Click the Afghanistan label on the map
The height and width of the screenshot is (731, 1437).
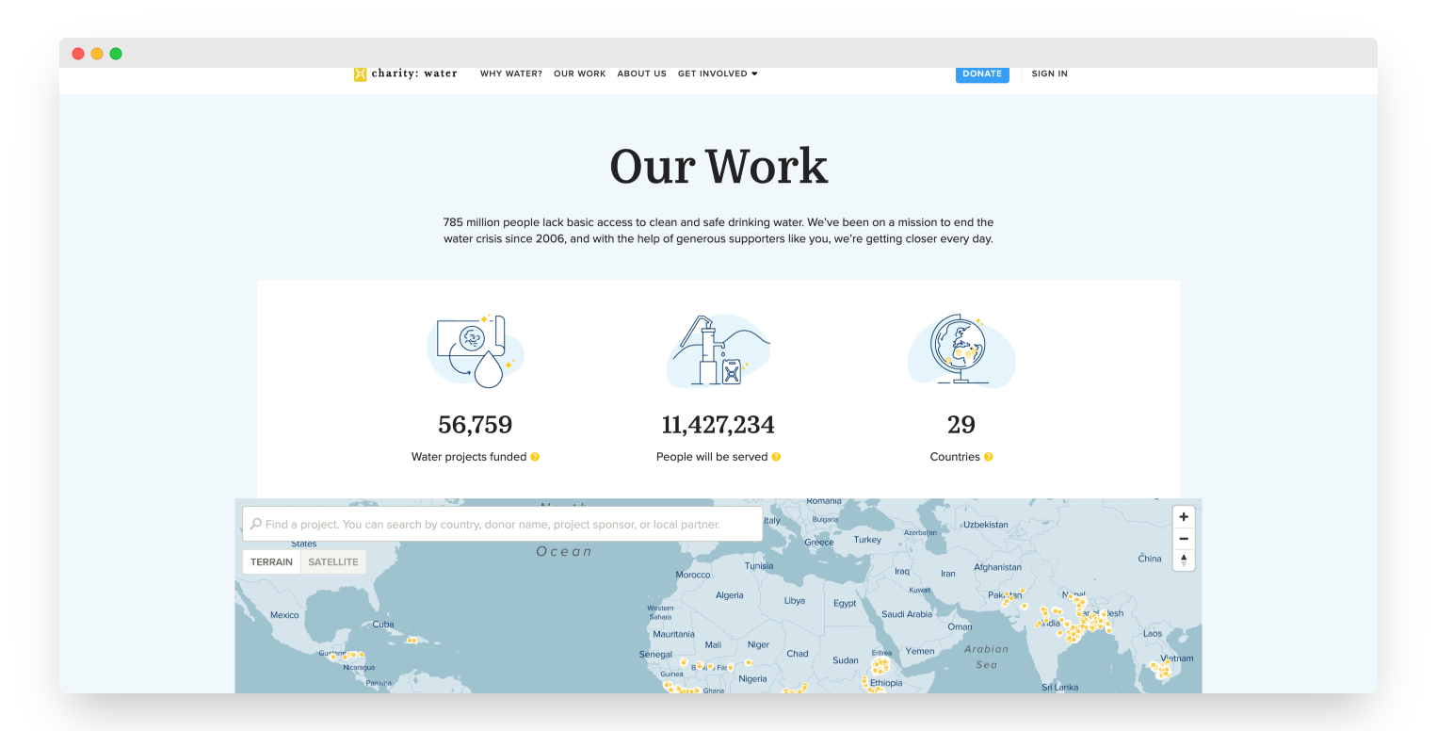997,567
